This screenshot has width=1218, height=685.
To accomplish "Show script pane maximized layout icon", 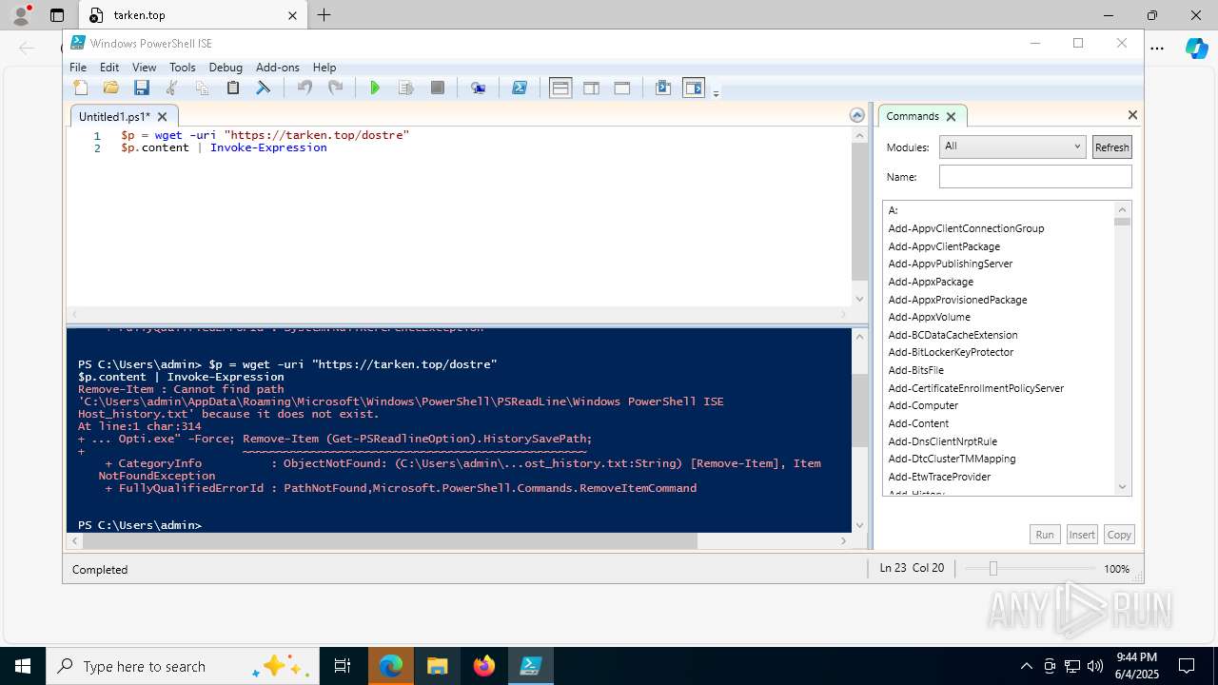I will [x=622, y=88].
